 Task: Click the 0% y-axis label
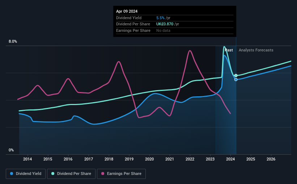[11, 150]
